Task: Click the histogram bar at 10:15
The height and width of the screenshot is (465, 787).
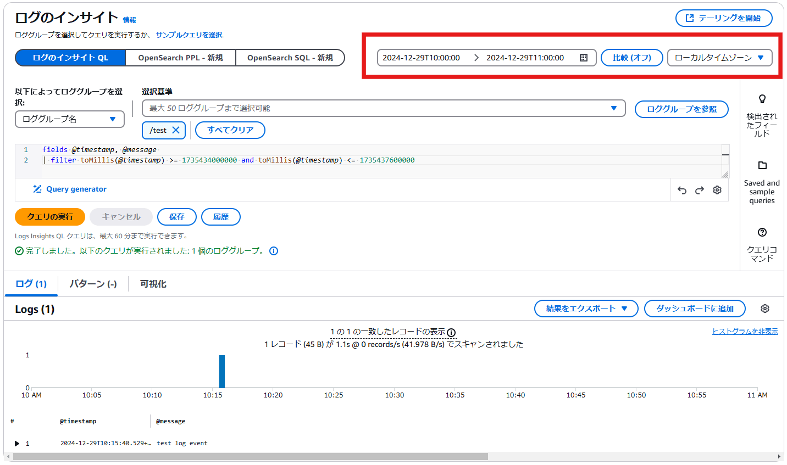Action: click(x=222, y=372)
